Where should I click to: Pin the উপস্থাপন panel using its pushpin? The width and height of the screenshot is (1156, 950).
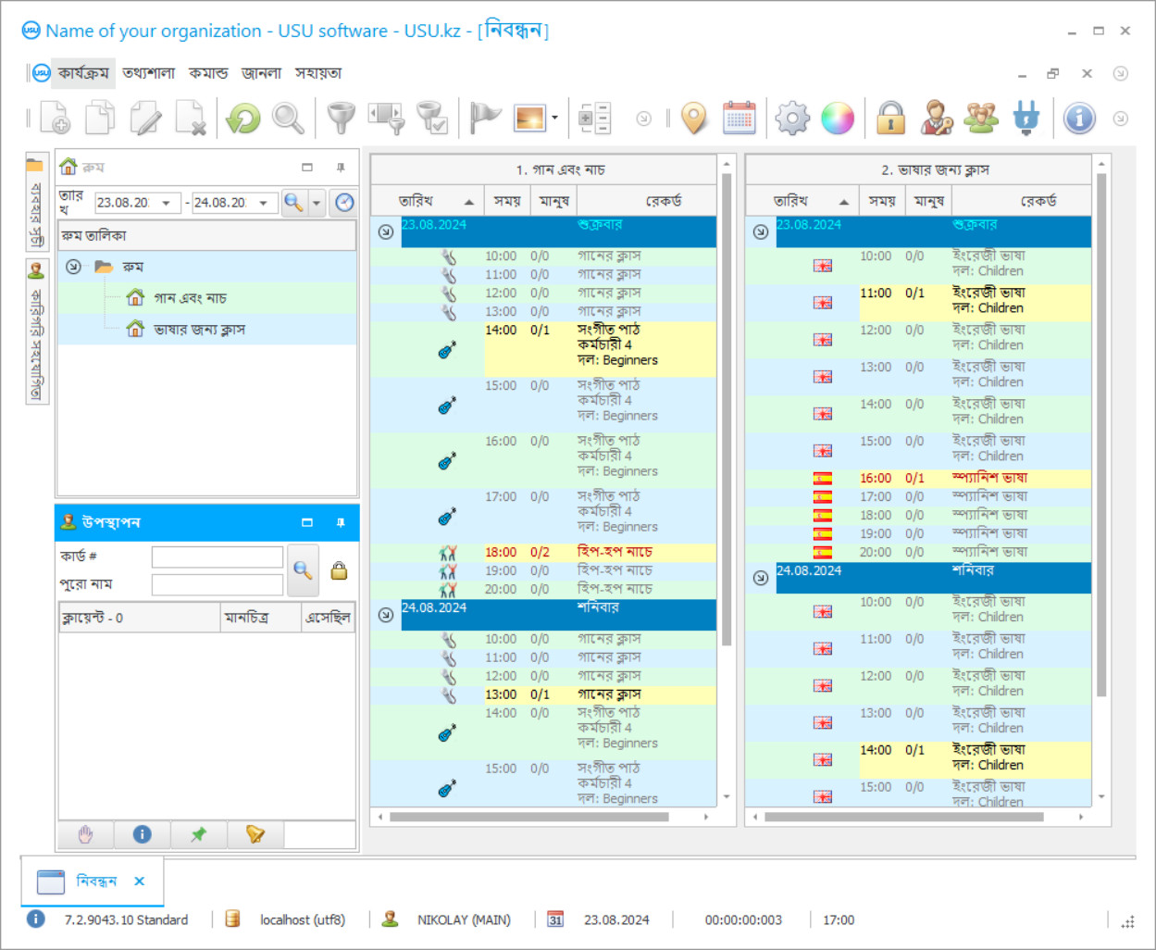coord(341,522)
